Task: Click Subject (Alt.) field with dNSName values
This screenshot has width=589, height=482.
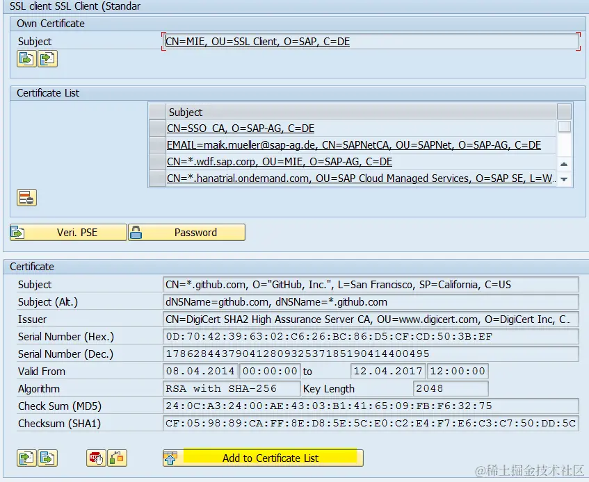Action: [371, 302]
